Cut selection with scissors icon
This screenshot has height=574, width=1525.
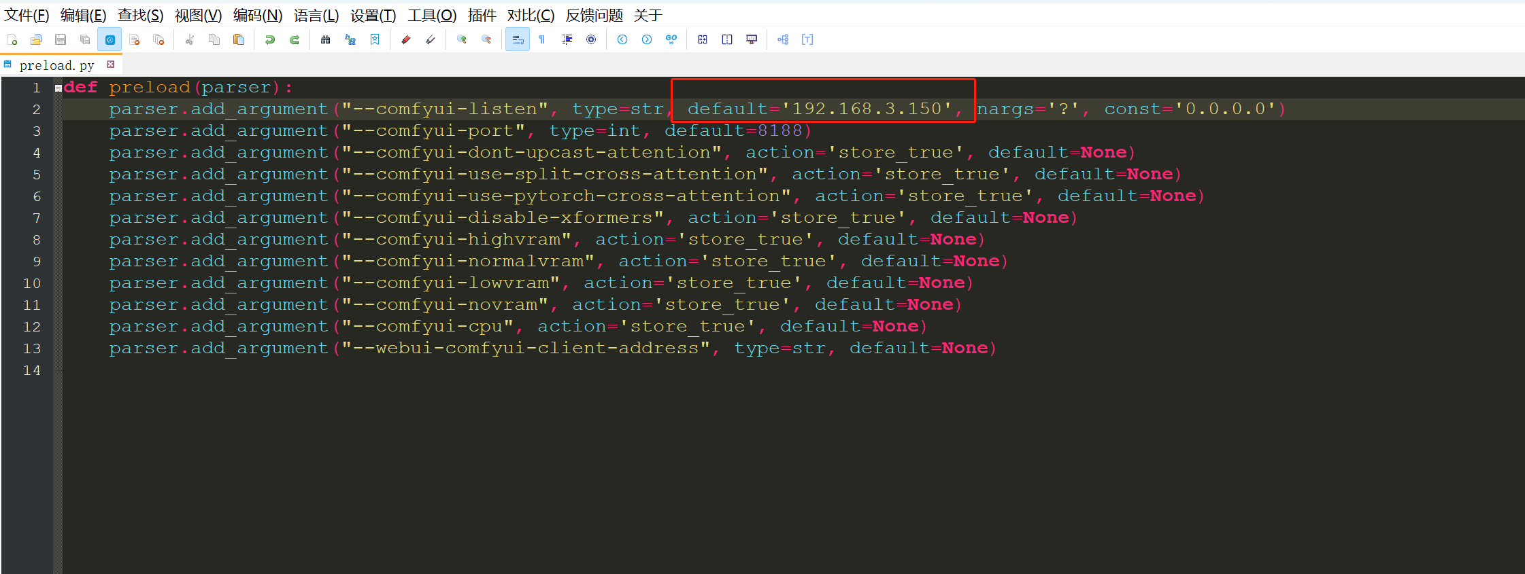190,39
